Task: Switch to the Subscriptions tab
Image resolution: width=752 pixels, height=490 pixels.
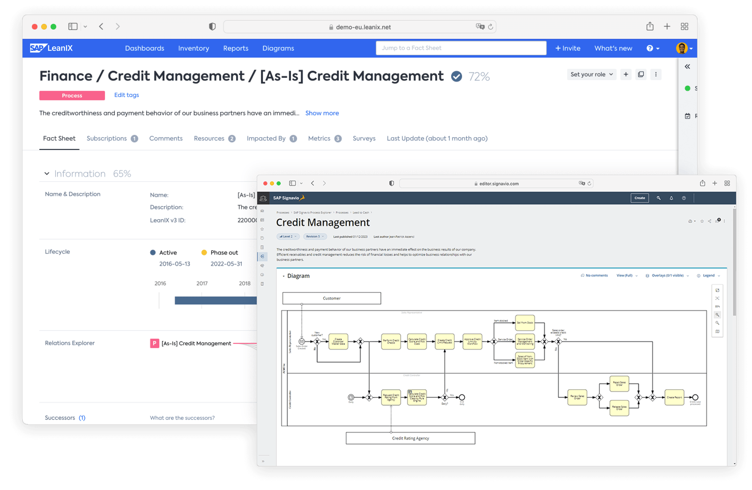Action: (106, 138)
